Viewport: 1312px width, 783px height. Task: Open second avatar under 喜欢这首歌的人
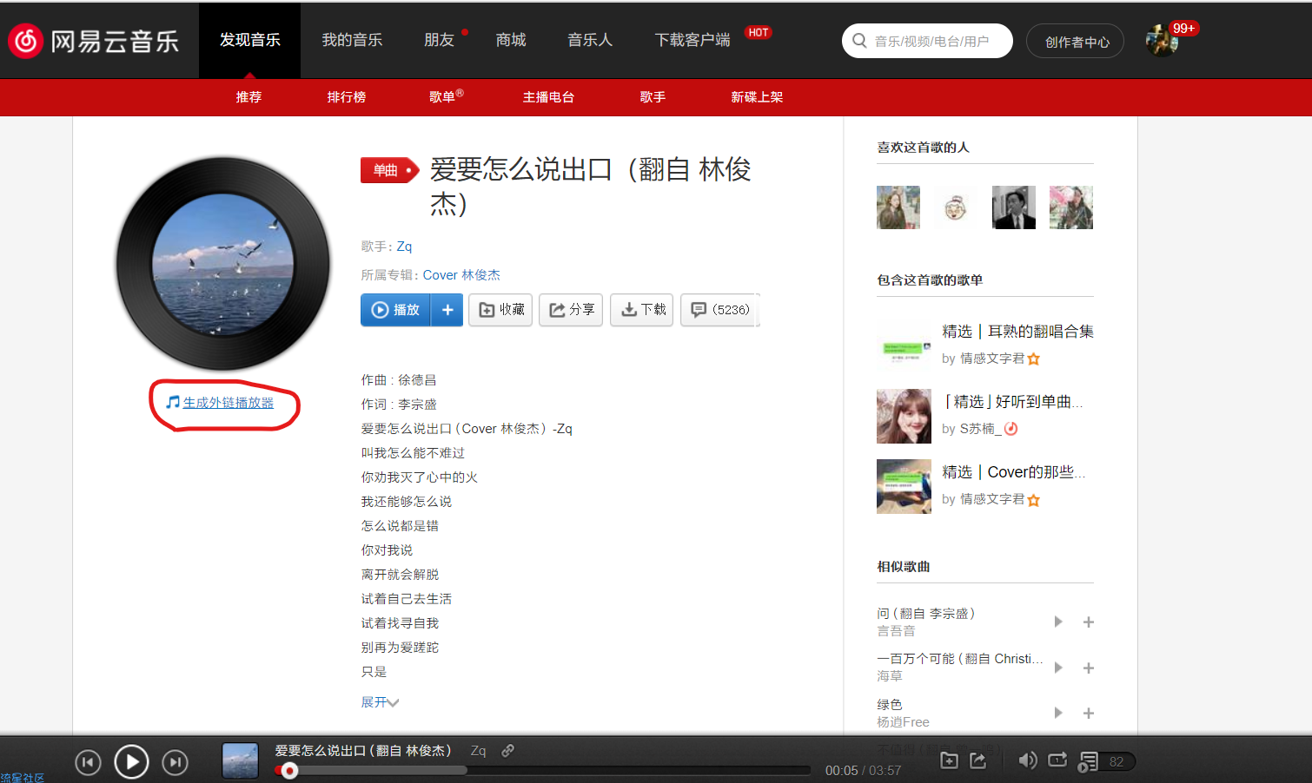pos(956,207)
